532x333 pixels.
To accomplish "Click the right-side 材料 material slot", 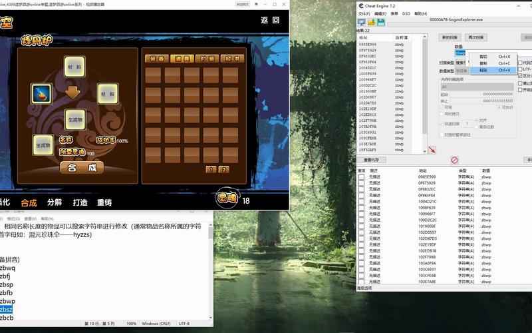I will click(x=108, y=94).
